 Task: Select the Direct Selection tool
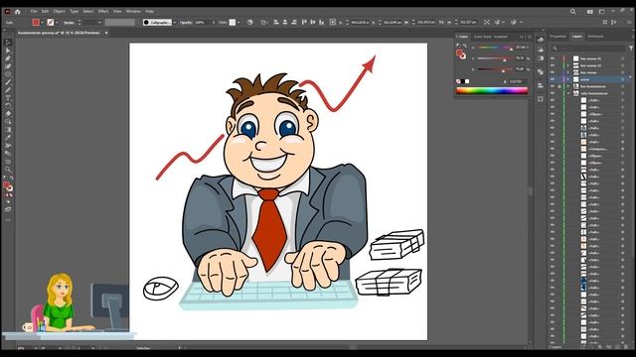click(x=8, y=51)
